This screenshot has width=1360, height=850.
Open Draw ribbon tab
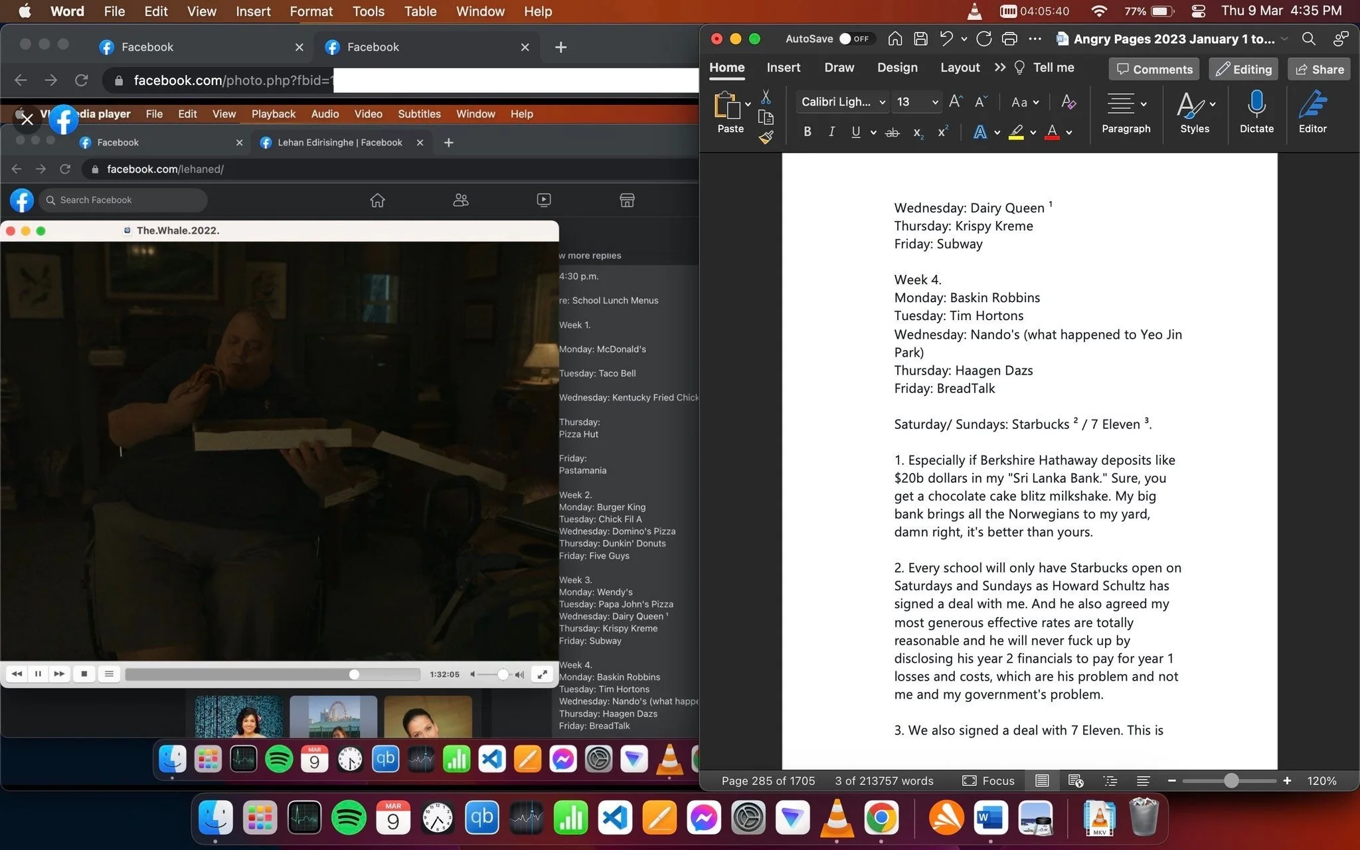point(839,67)
